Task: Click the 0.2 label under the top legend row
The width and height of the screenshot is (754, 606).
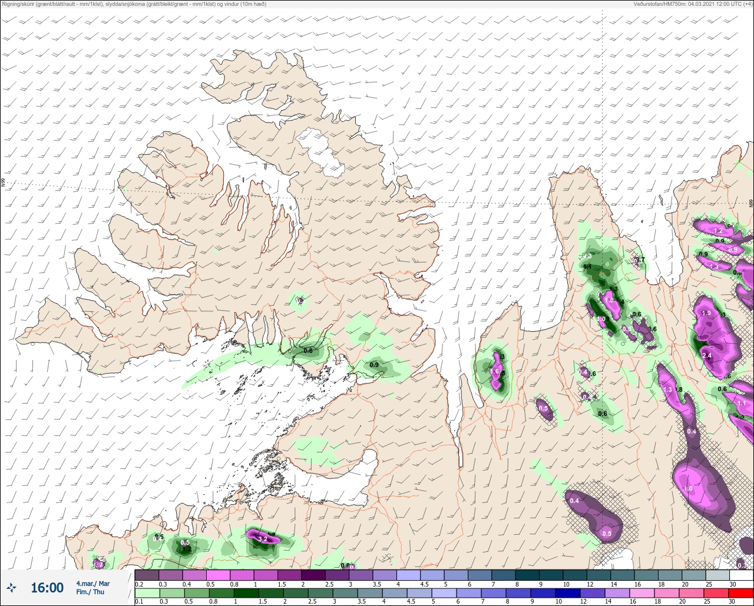Action: [139, 584]
